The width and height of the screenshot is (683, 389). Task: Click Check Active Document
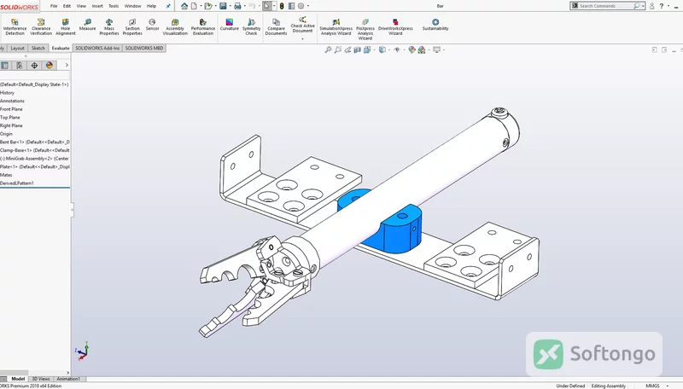click(x=303, y=25)
